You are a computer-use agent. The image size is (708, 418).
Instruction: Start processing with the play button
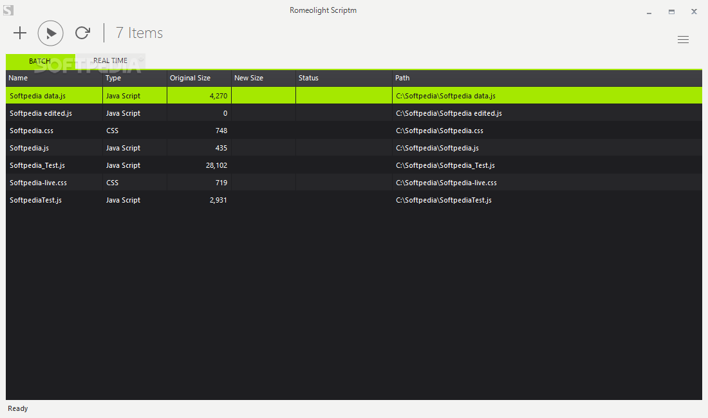click(51, 33)
